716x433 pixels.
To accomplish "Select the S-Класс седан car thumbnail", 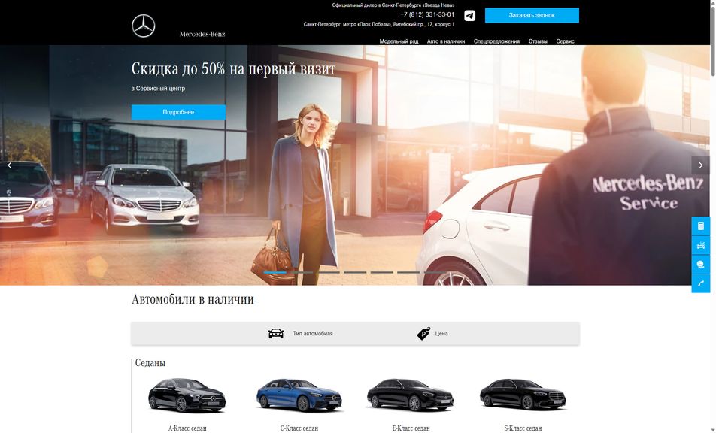I will point(523,394).
